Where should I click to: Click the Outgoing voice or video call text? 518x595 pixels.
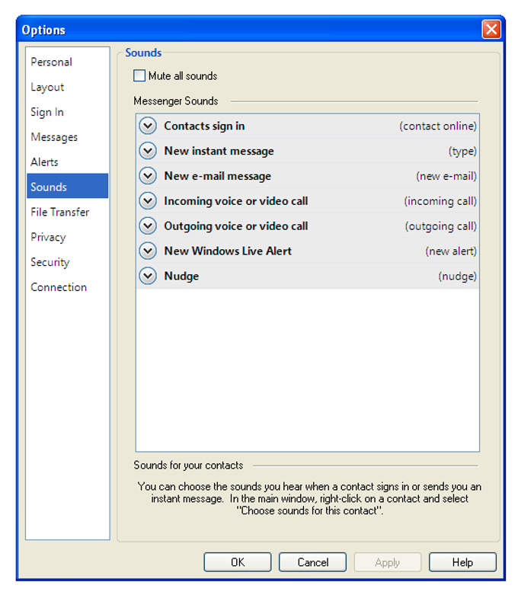(x=235, y=226)
